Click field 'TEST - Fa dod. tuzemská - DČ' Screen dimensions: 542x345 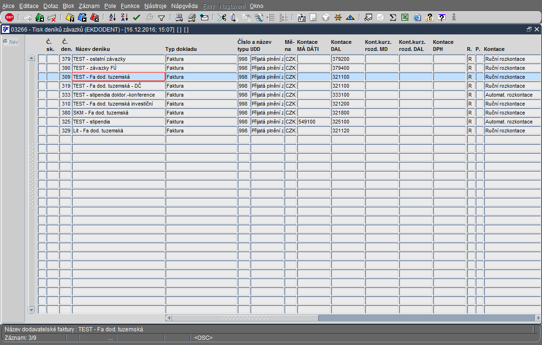tap(118, 86)
